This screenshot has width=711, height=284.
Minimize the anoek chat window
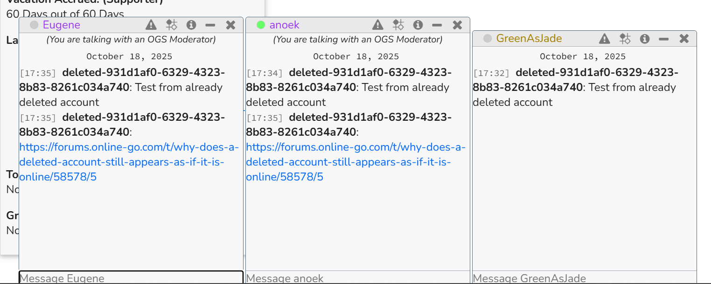tap(437, 25)
